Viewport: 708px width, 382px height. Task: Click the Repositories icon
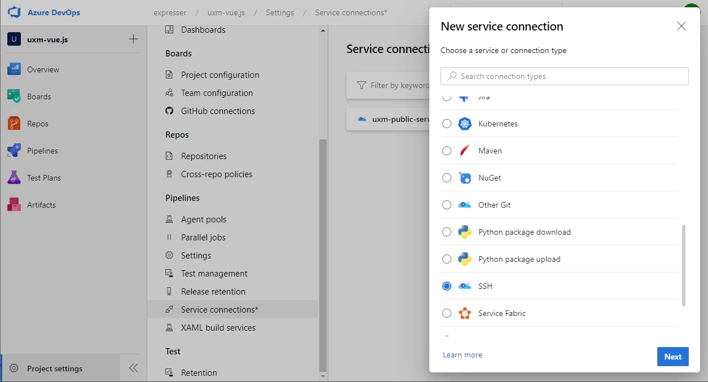pyautogui.click(x=169, y=156)
